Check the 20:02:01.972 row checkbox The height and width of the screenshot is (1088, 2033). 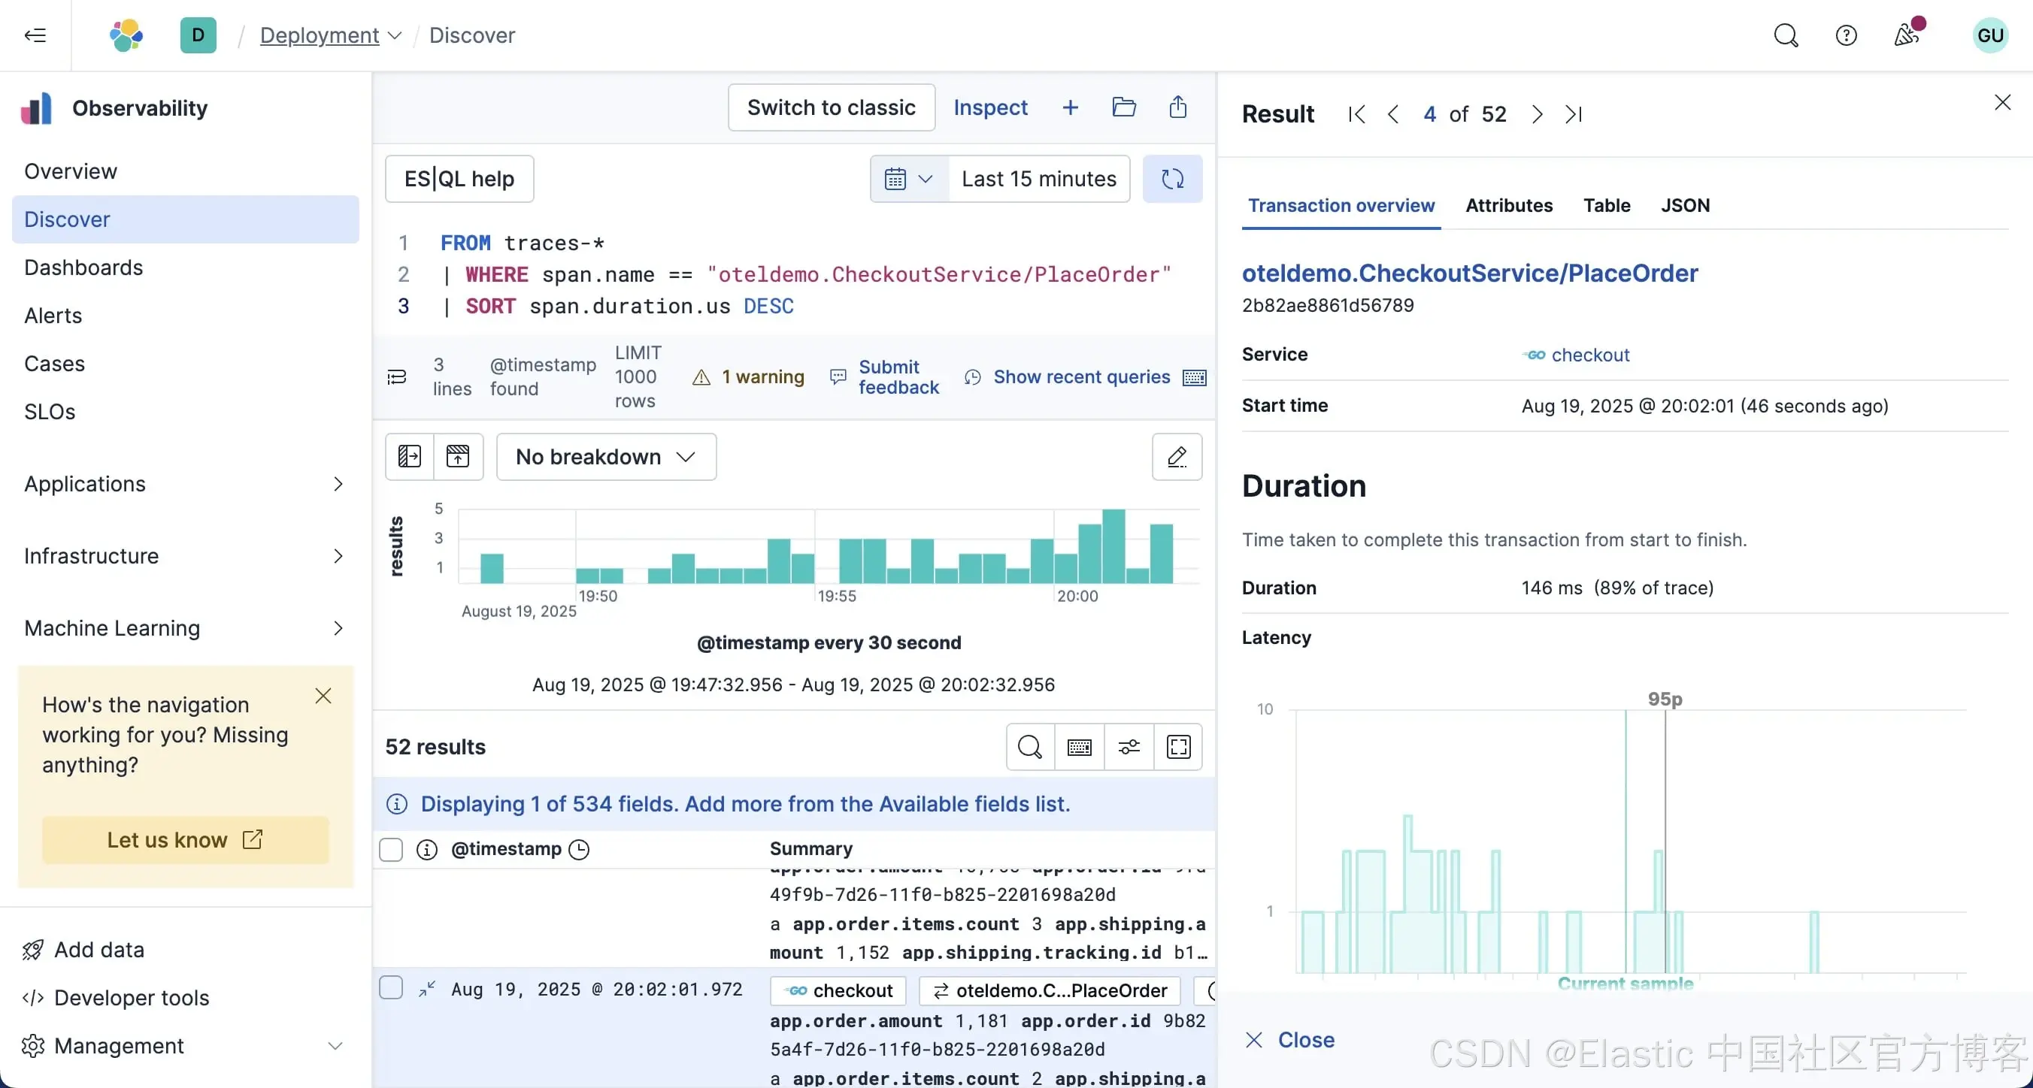[391, 988]
